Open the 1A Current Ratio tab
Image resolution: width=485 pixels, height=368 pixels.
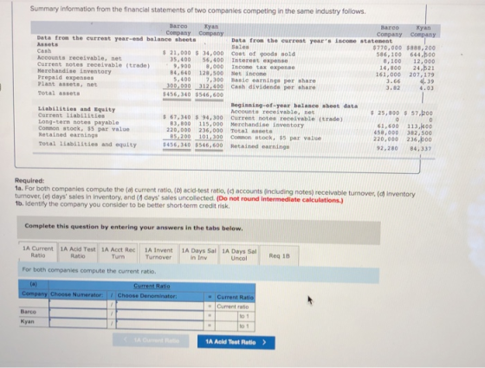(x=38, y=252)
